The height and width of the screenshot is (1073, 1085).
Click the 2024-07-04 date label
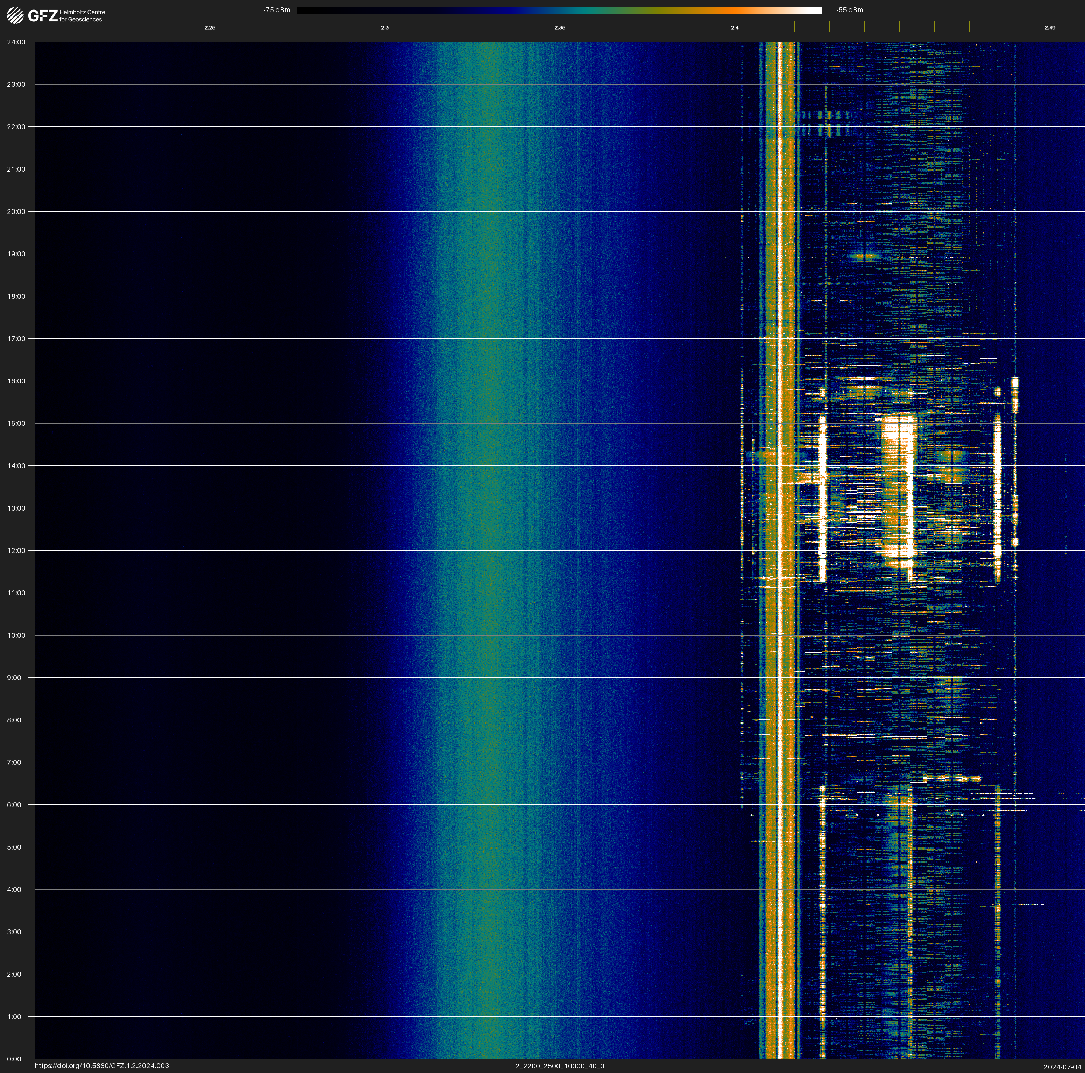tap(1062, 1067)
